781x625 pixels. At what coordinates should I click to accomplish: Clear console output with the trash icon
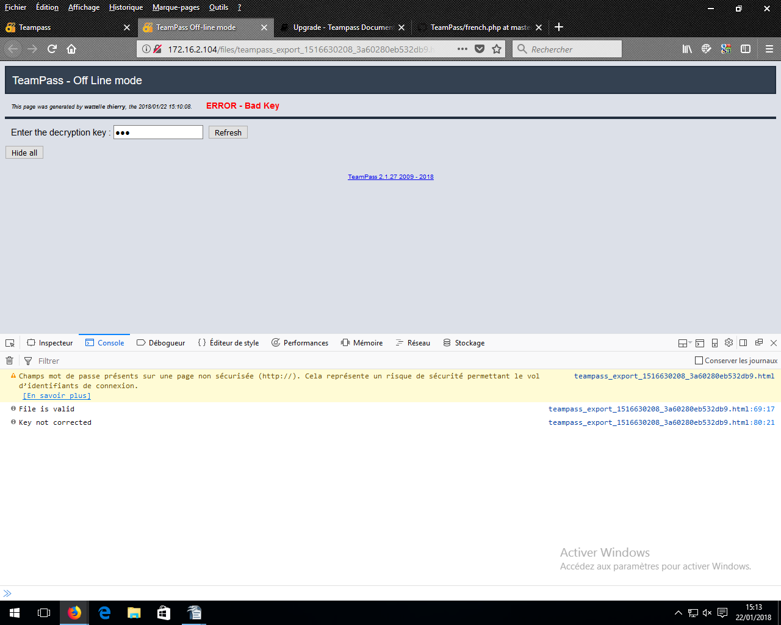[9, 361]
